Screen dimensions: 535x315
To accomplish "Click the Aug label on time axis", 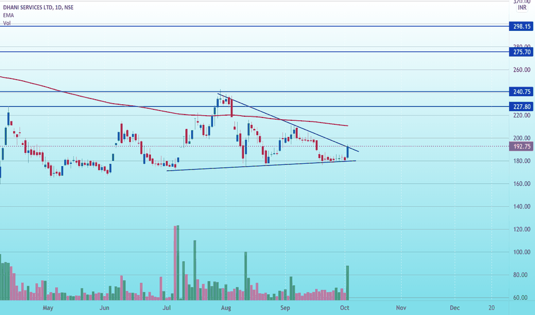I will [226, 308].
